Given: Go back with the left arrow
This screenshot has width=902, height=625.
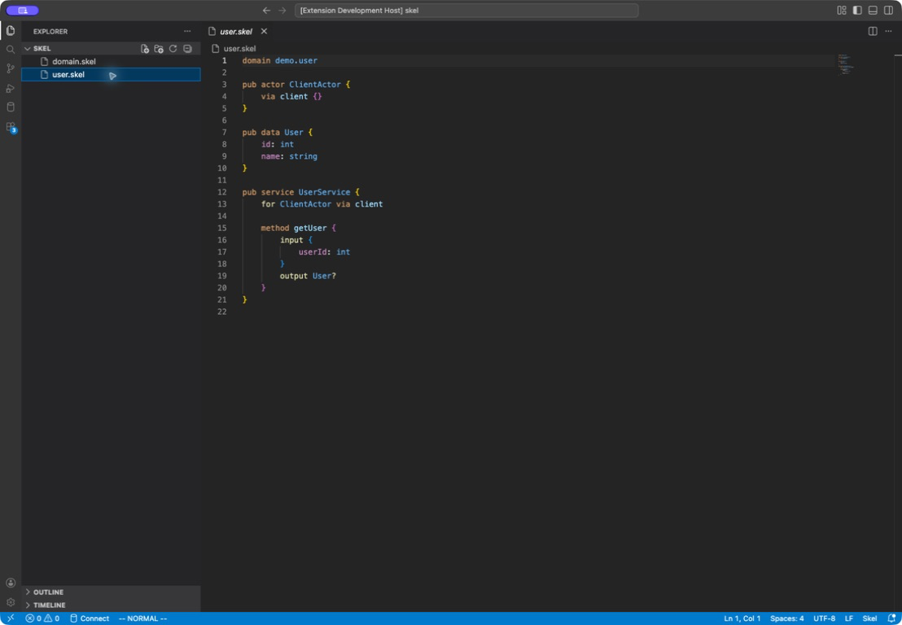Looking at the screenshot, I should 266,11.
